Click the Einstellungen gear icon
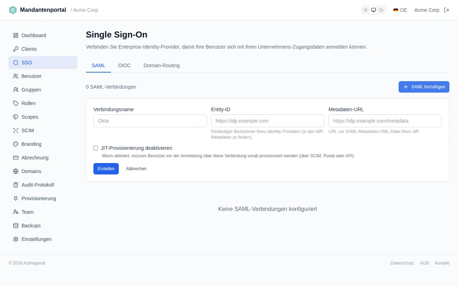458x286 pixels. (x=16, y=239)
